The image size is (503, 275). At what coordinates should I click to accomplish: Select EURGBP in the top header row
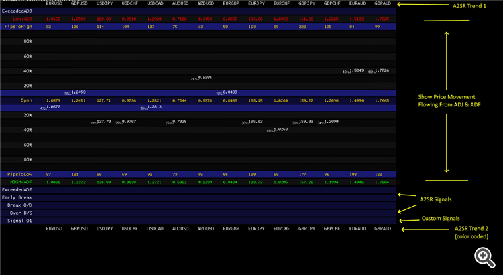[x=231, y=3]
